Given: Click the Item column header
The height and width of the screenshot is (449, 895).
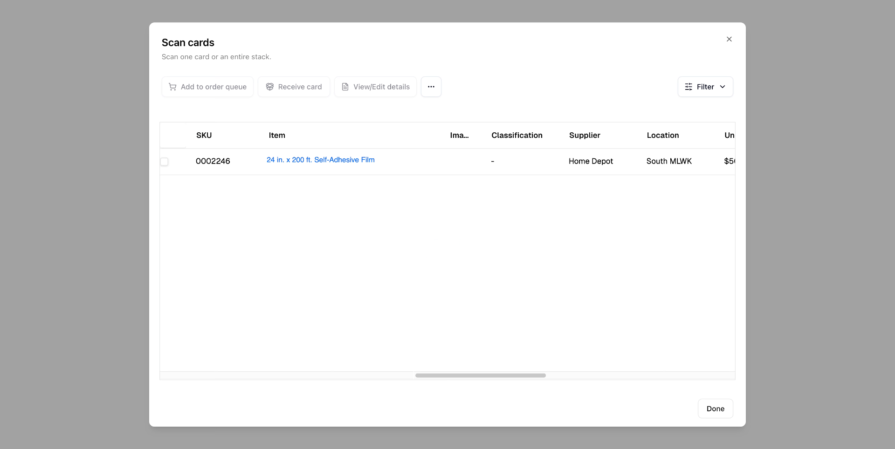Looking at the screenshot, I should (x=277, y=136).
